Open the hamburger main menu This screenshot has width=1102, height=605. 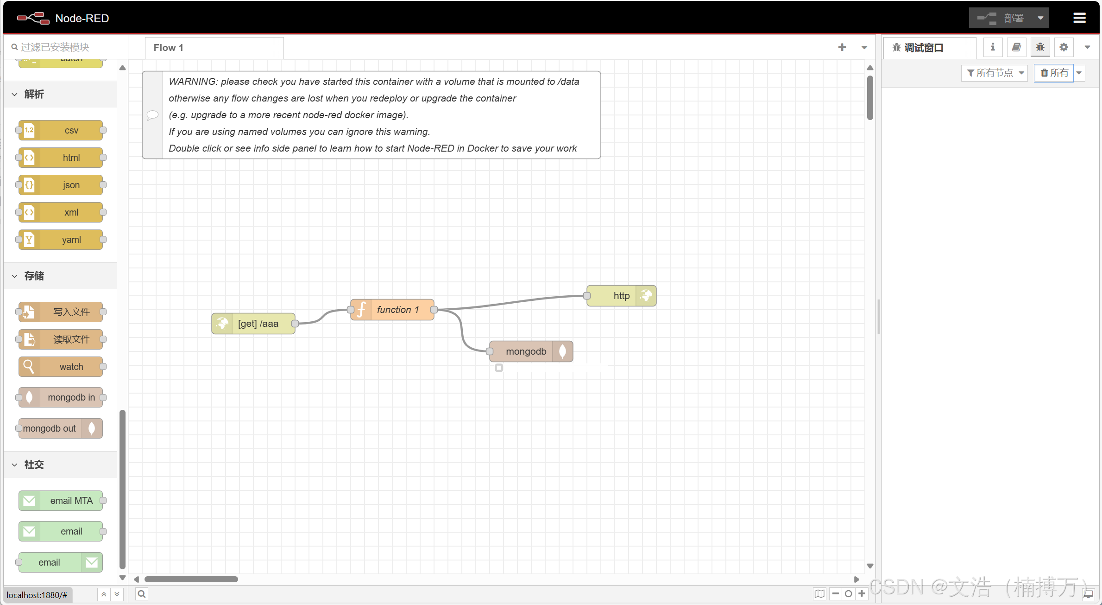click(x=1079, y=18)
